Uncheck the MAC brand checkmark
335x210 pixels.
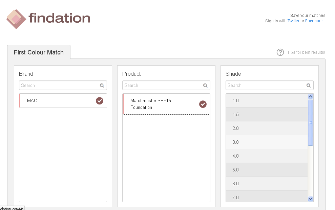[x=100, y=101]
